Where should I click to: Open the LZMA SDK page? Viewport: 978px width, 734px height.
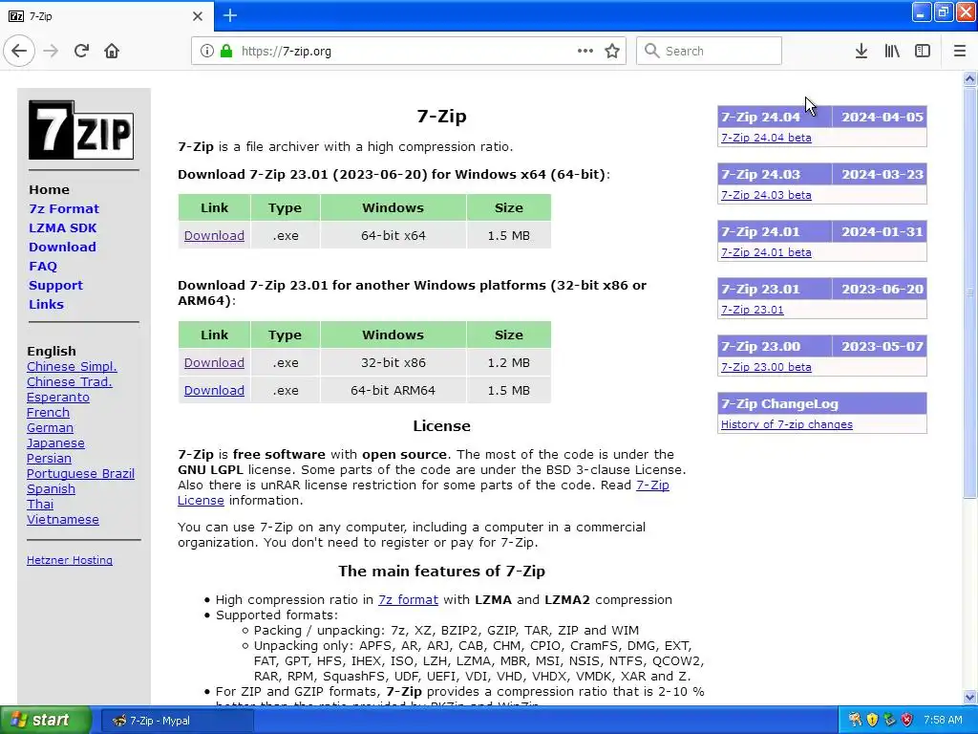tap(62, 227)
